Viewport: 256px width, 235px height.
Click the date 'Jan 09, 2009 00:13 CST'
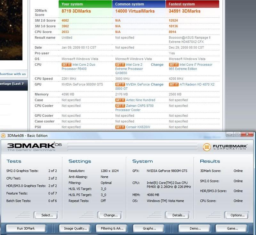(x=79, y=47)
